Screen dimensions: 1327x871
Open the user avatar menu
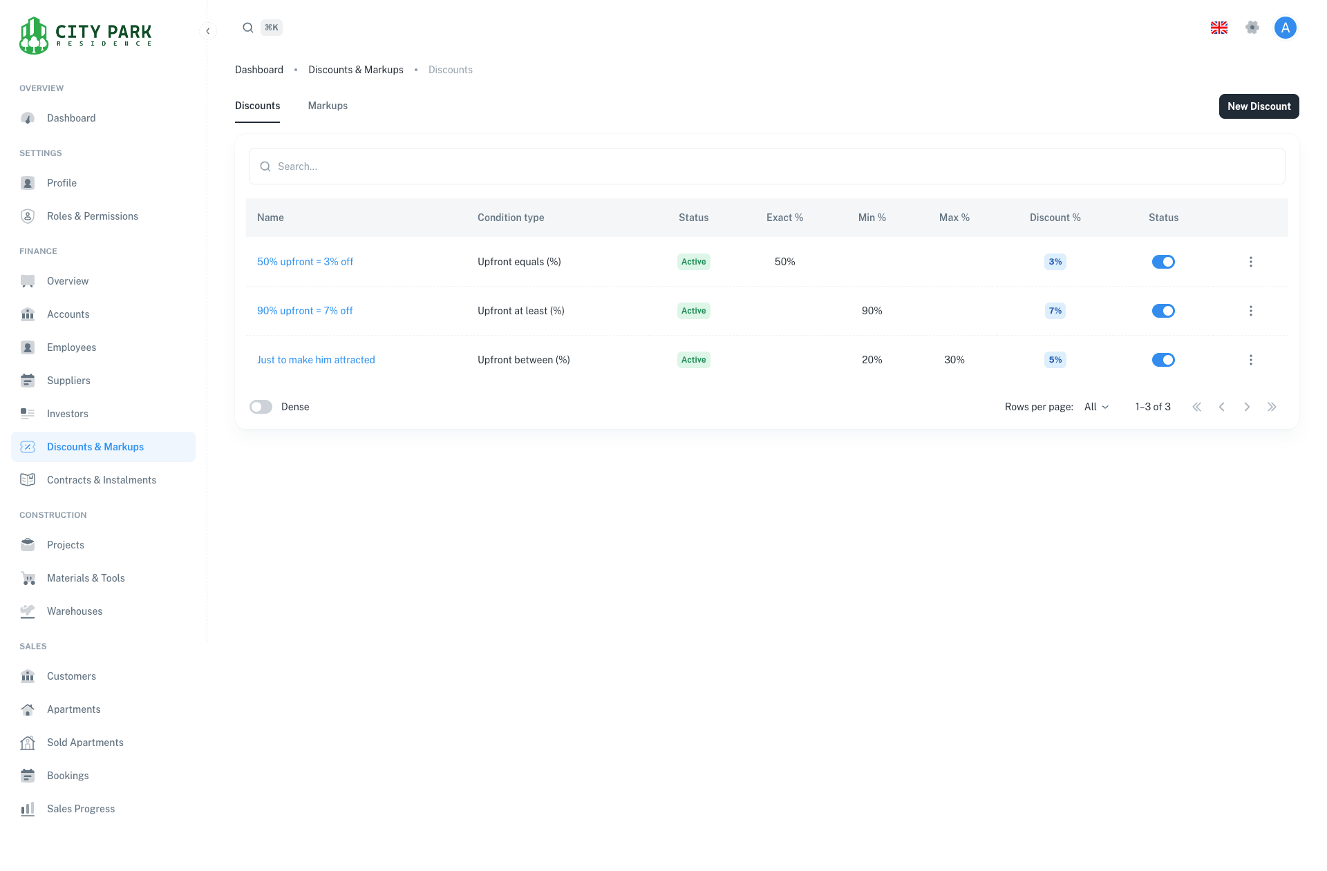(1285, 28)
